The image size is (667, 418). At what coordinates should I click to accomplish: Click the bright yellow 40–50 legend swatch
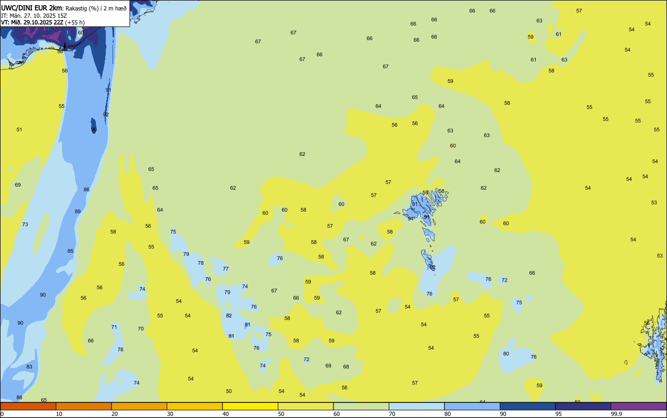(x=250, y=406)
